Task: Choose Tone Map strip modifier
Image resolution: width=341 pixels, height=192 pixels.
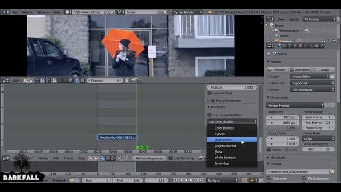Action: pos(232,163)
